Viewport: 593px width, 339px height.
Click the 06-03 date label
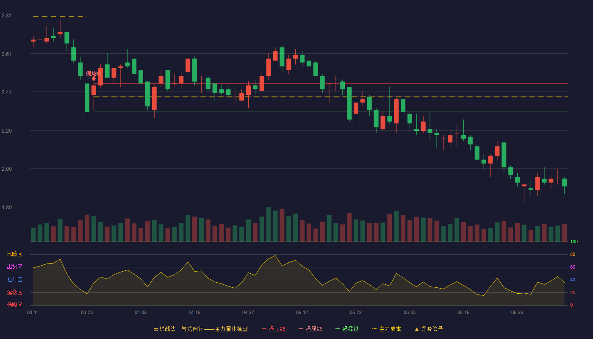tap(410, 312)
